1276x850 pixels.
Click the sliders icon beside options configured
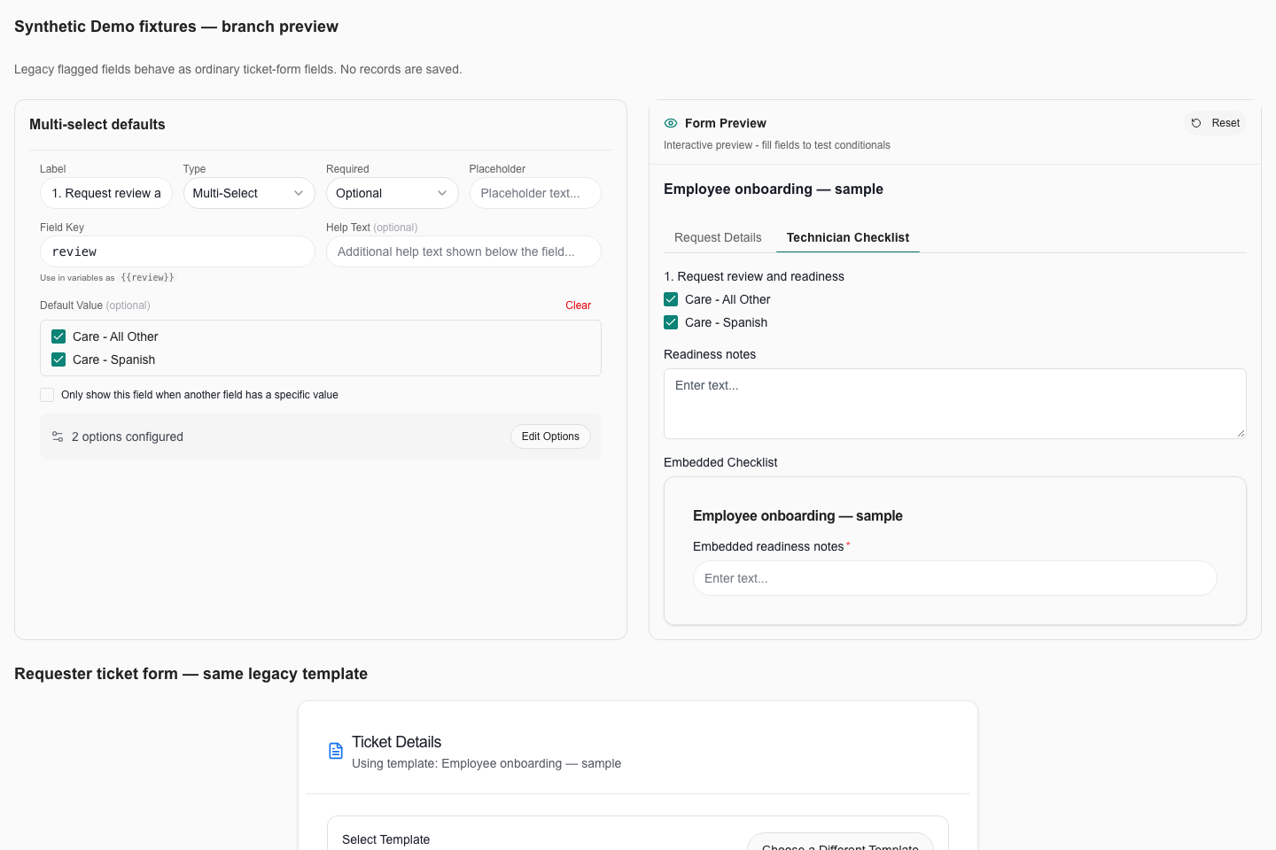(58, 437)
